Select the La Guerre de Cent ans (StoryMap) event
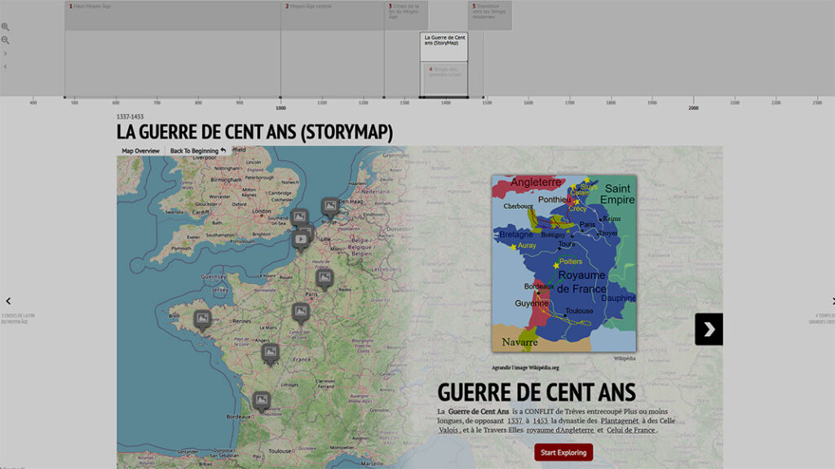 444,47
